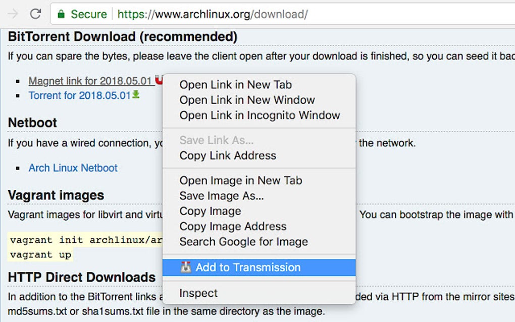Click the browser reload icon
The height and width of the screenshot is (322, 515).
coord(35,14)
